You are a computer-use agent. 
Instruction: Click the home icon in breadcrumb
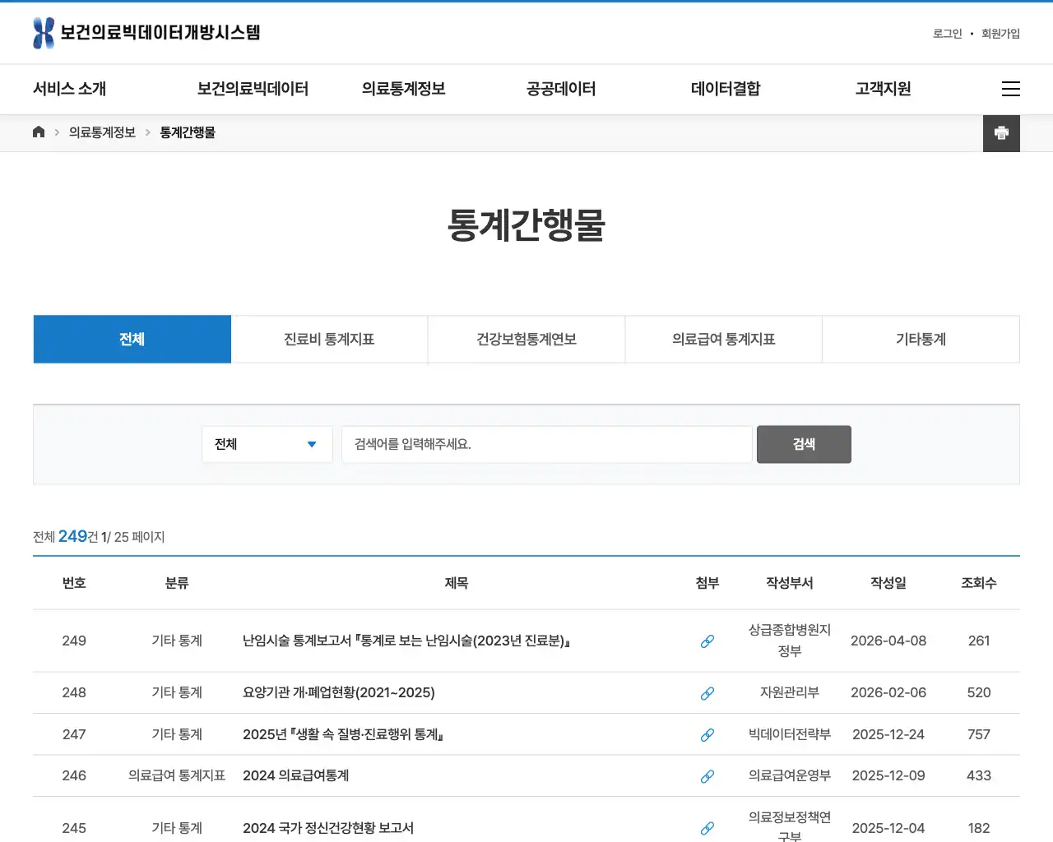[x=39, y=132]
